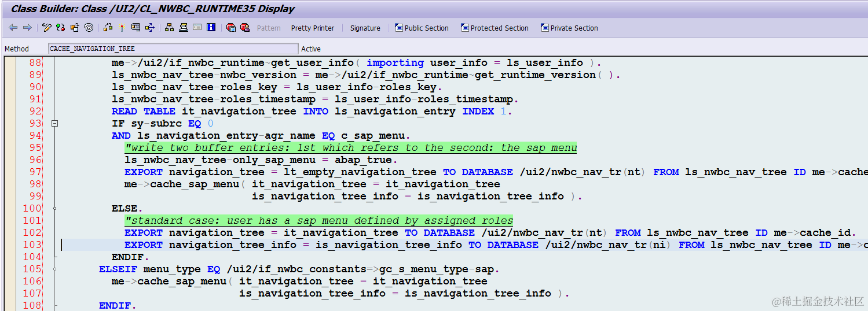Screen dimensions: 868x311
Task: Go back with the left arrow icon
Action: [13, 28]
